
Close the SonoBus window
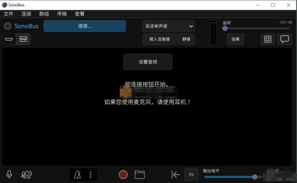(289, 5)
